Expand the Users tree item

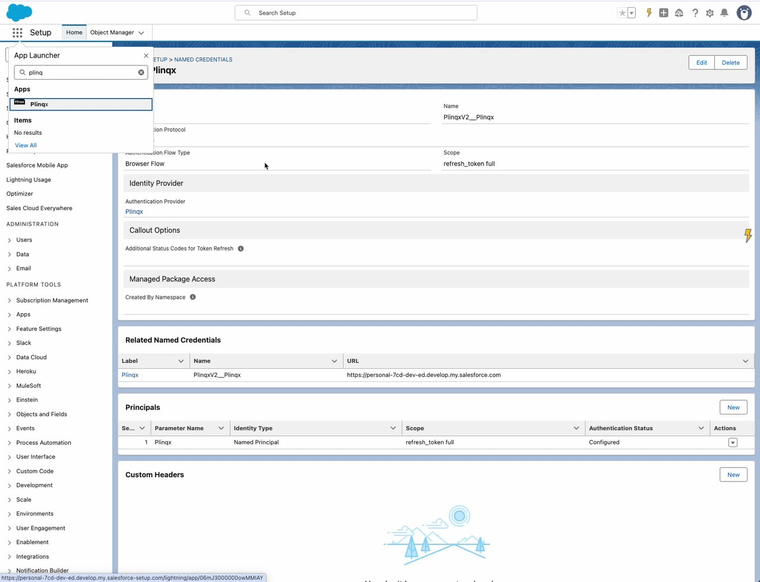[x=9, y=240]
